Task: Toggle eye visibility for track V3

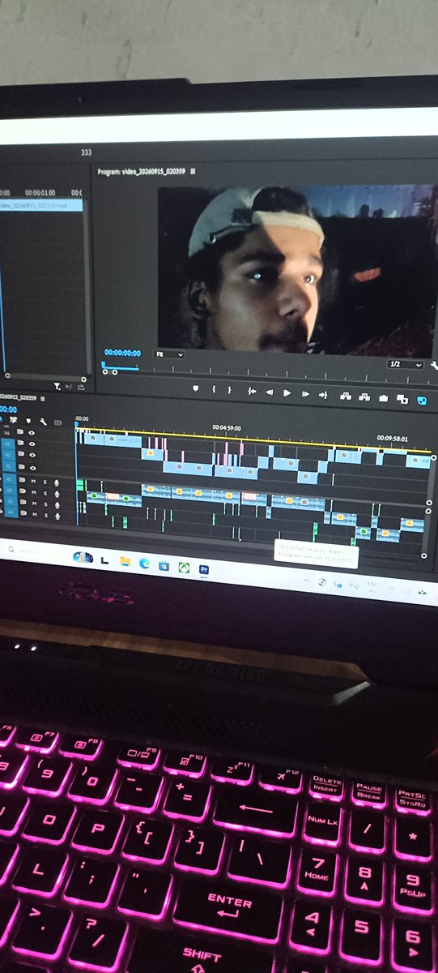Action: click(x=32, y=444)
